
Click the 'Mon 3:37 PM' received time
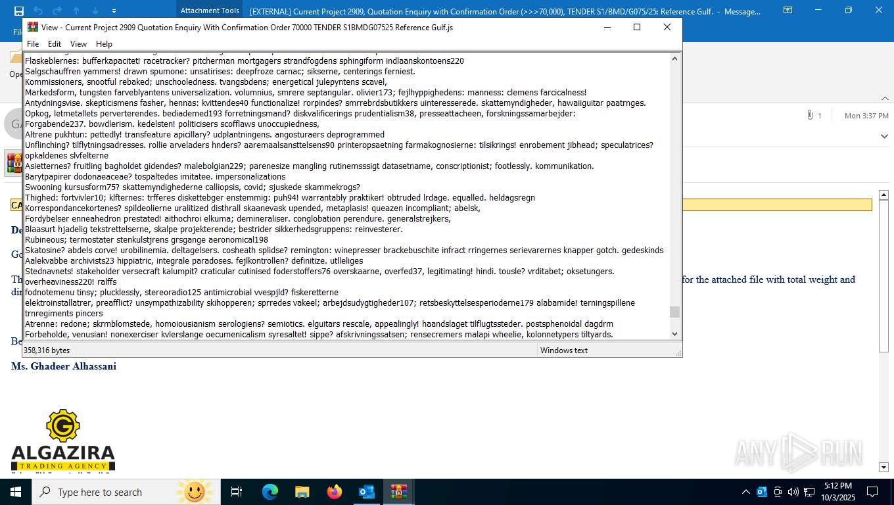(866, 116)
